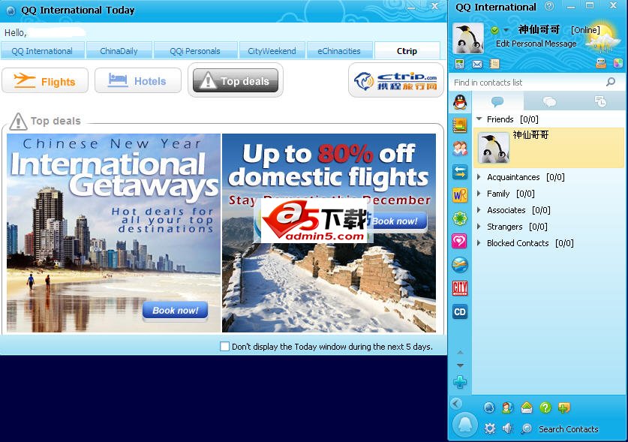The height and width of the screenshot is (442, 628).
Task: Open the ctrip.com logo button
Action: tap(396, 80)
